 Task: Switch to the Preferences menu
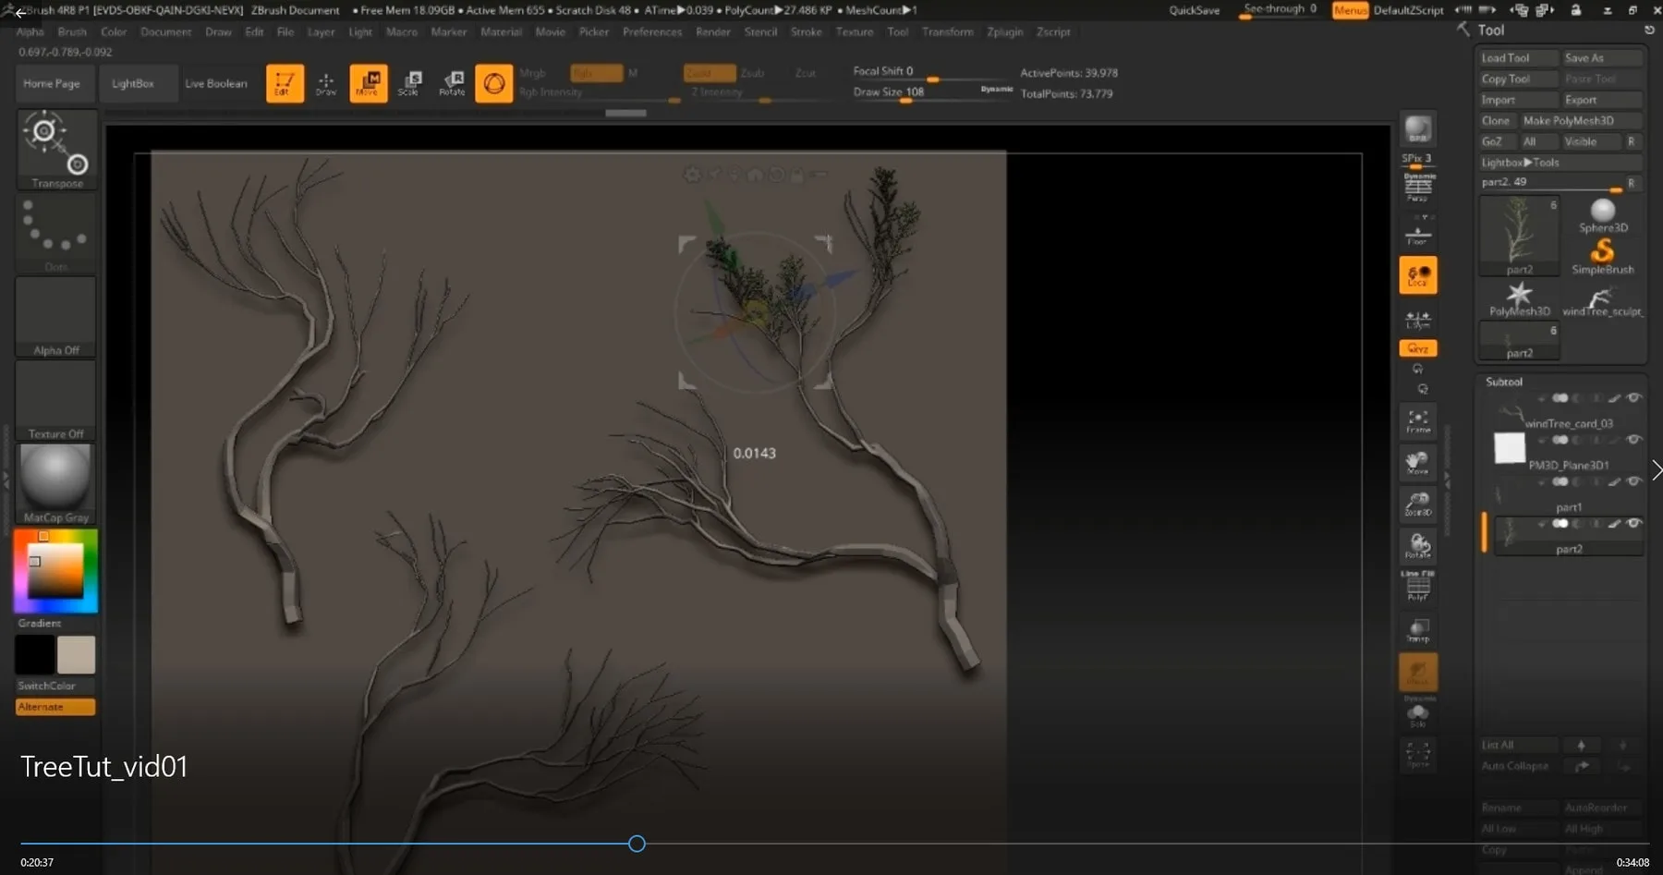[652, 31]
